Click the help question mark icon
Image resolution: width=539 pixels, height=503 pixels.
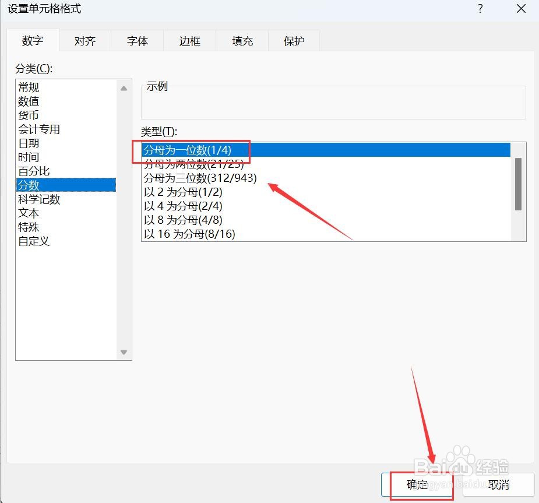pyautogui.click(x=480, y=9)
